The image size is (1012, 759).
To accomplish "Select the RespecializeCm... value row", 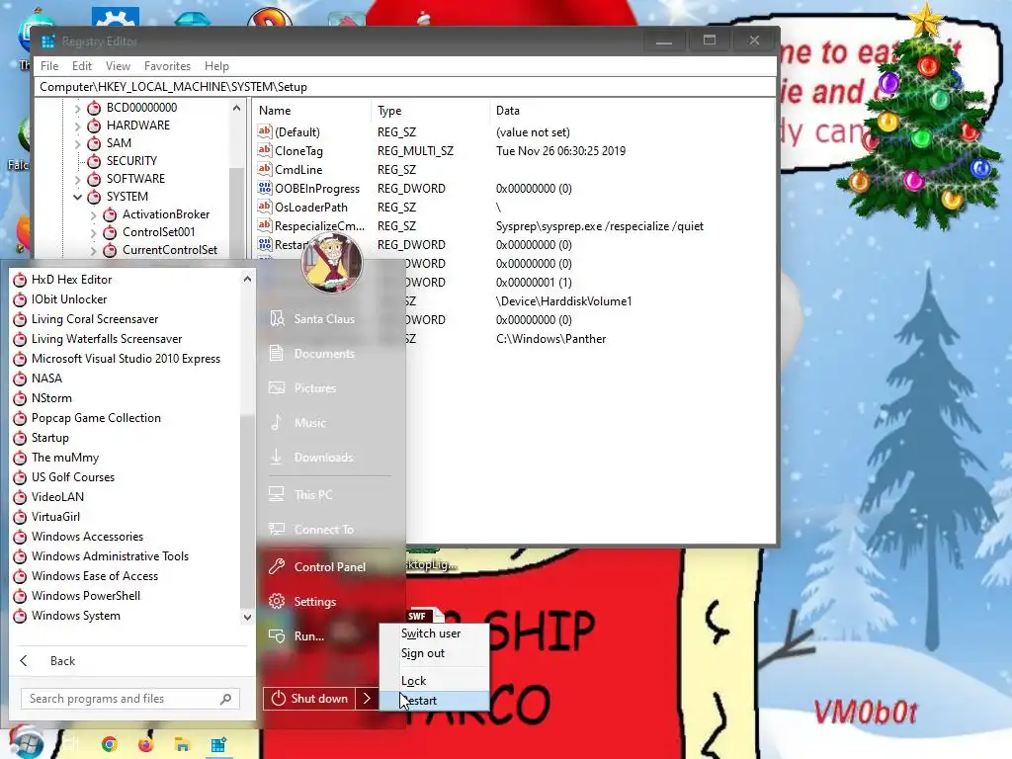I will (319, 226).
